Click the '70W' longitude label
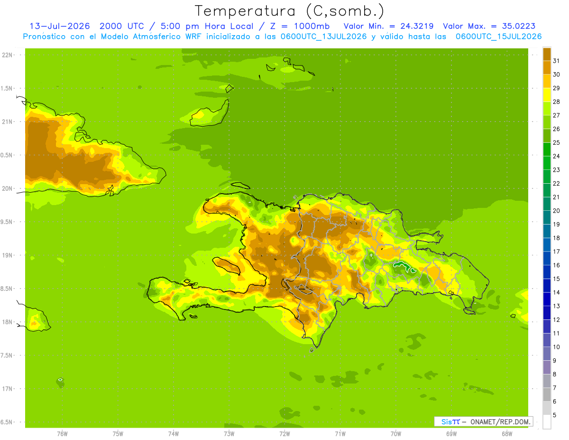This screenshot has height=440, width=569. 396,434
